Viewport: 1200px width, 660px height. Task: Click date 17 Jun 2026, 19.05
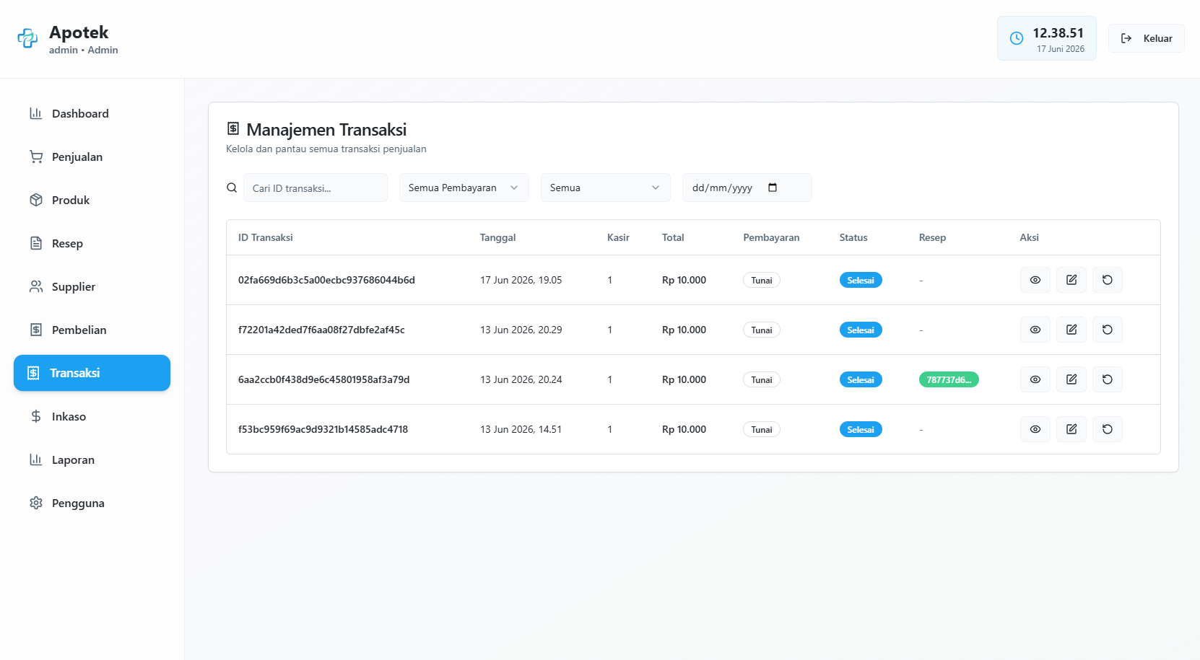point(521,280)
